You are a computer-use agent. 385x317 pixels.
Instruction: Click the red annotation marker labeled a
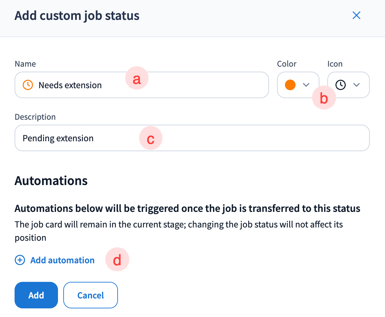tap(137, 79)
